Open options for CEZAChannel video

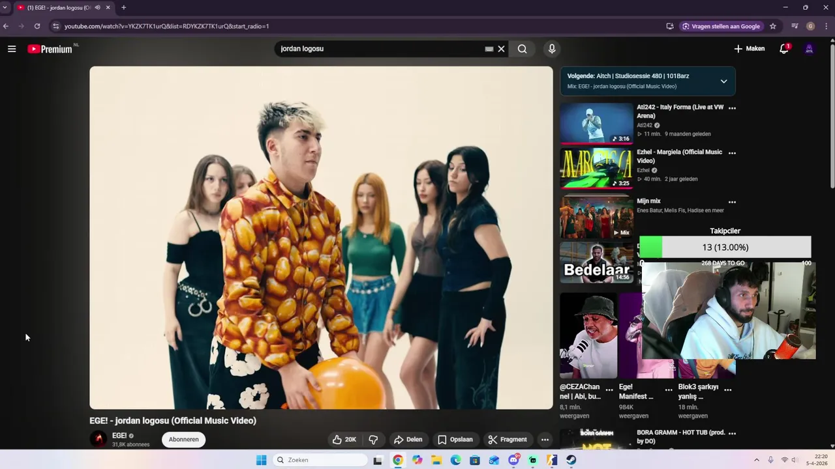coord(609,390)
